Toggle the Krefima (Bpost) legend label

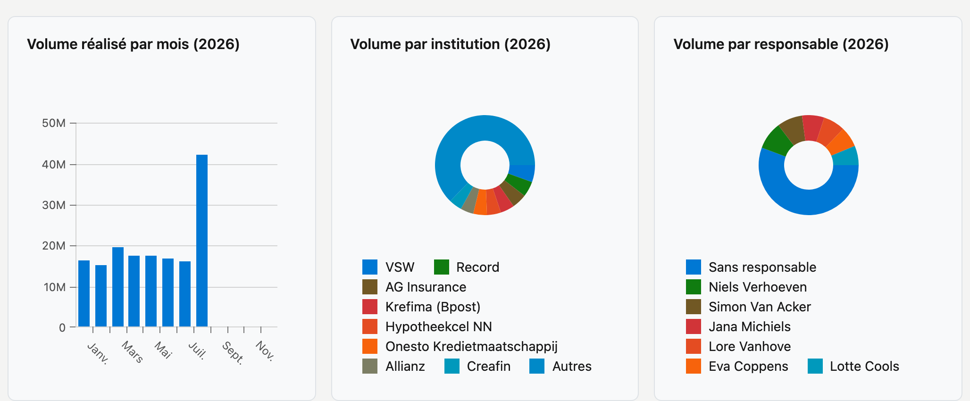pos(433,307)
